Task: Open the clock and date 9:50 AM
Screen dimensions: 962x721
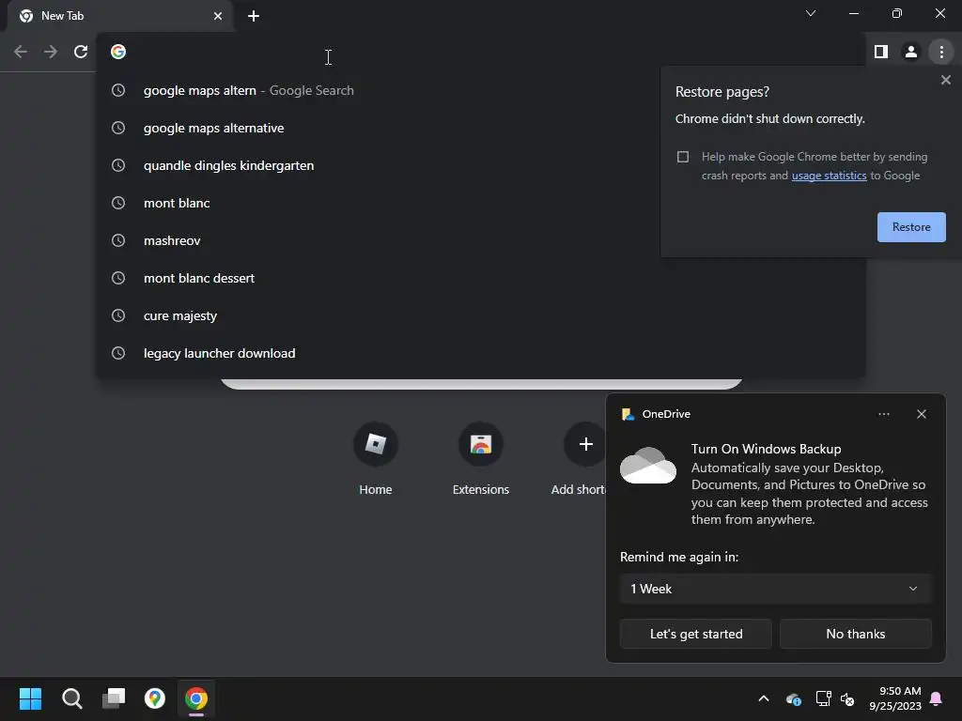Action: tap(895, 698)
